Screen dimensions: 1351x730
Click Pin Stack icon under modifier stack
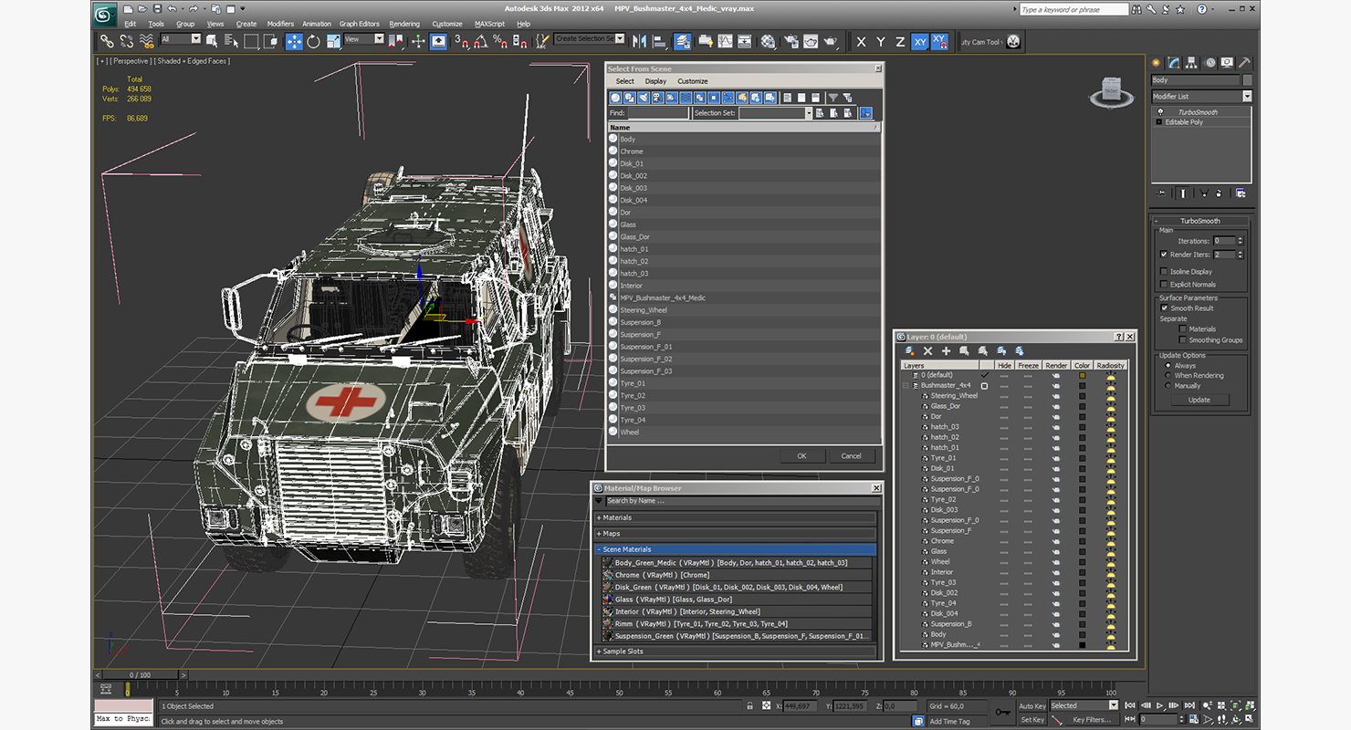pyautogui.click(x=1161, y=193)
